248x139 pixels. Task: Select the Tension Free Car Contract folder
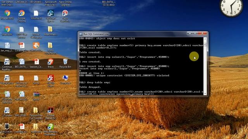(x=36, y=110)
